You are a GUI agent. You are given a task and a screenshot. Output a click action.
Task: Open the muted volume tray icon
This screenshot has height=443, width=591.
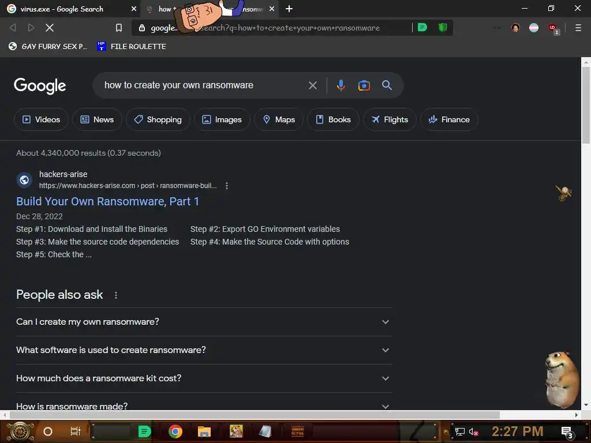click(473, 431)
